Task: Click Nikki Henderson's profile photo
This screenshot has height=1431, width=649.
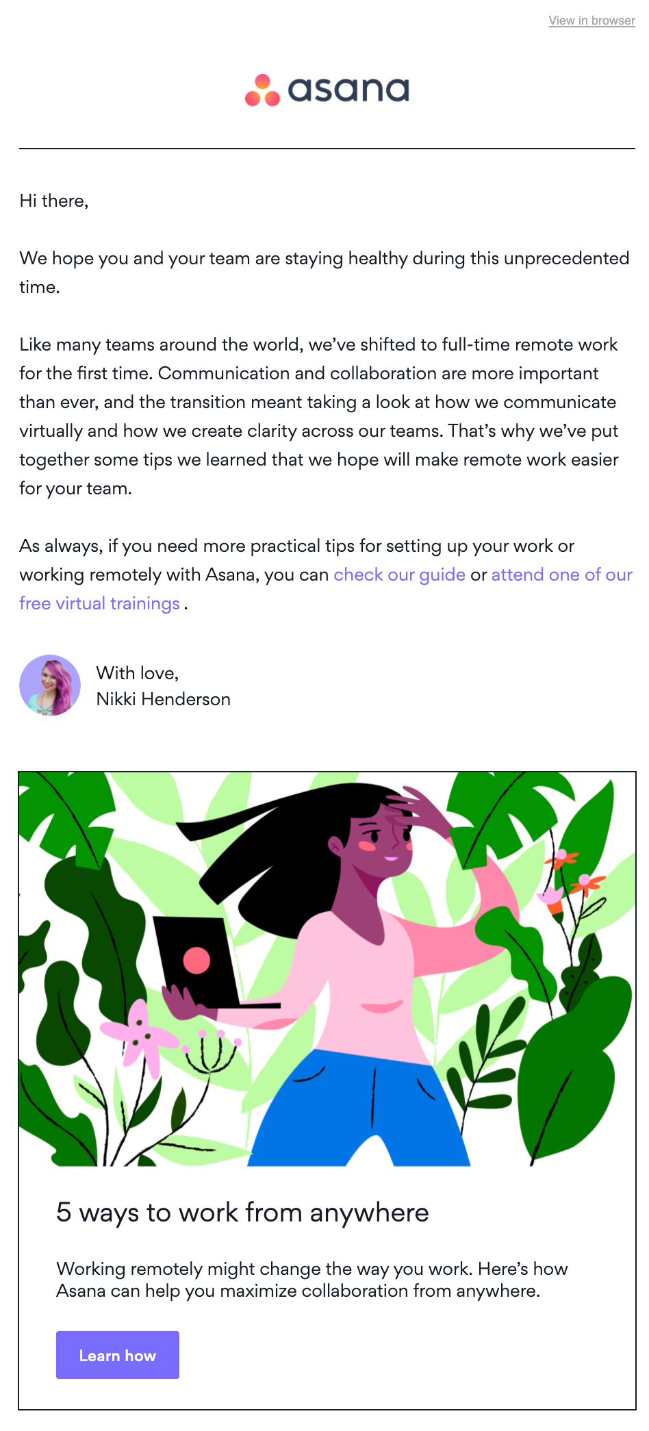Action: [50, 685]
